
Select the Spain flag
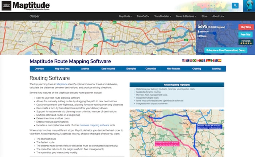220,61
